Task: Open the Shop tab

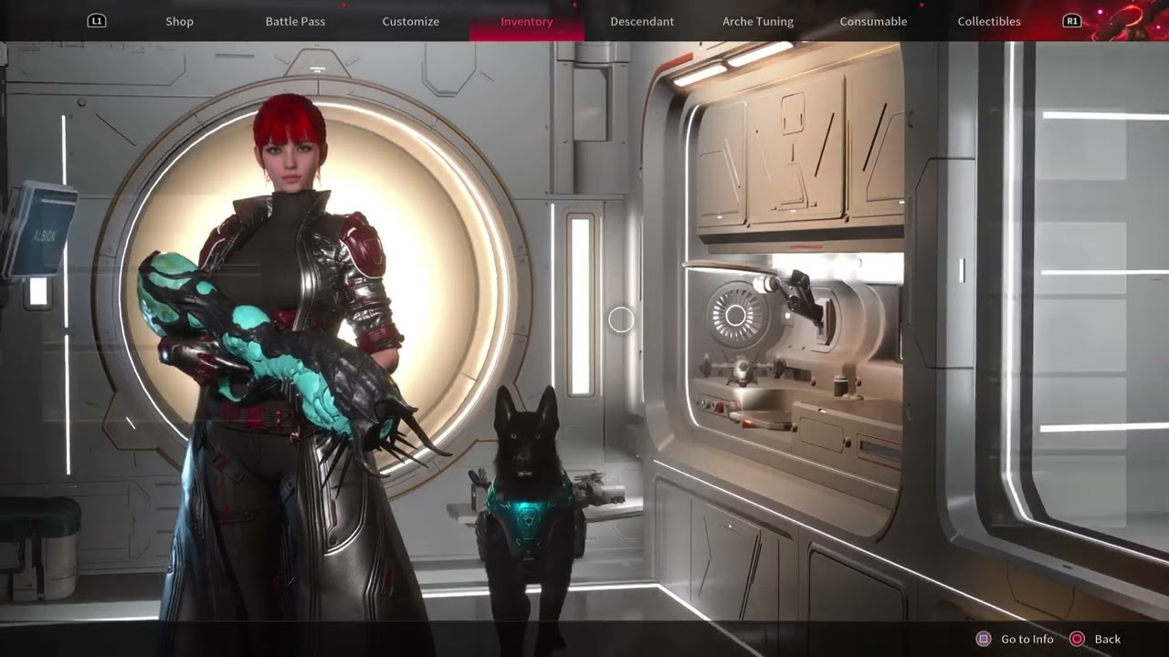Action: click(179, 21)
